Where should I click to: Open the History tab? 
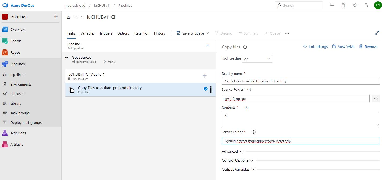(159, 33)
